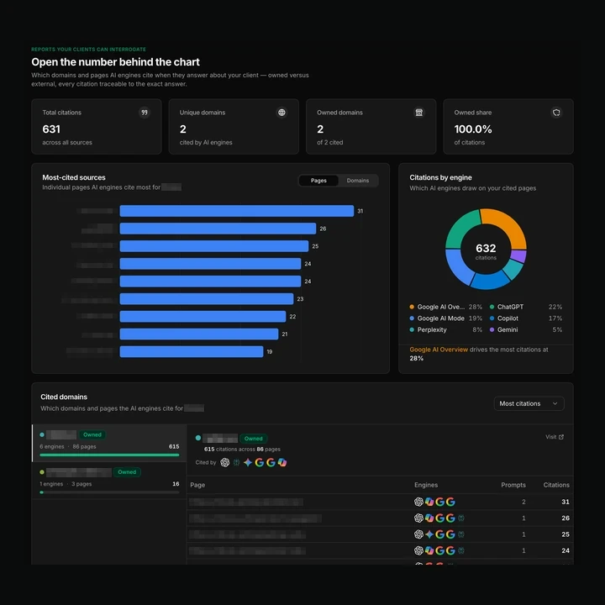Switch to the Pages tab
The height and width of the screenshot is (605, 605).
318,181
